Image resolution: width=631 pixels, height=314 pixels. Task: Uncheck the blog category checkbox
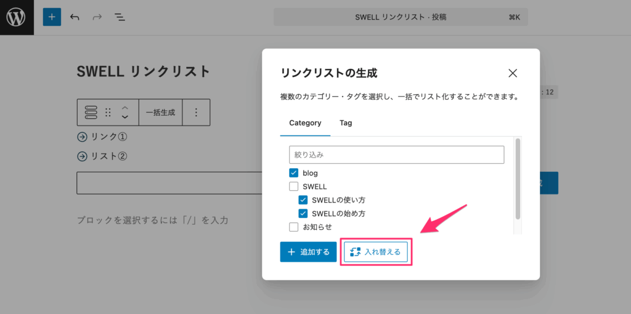[x=293, y=173]
